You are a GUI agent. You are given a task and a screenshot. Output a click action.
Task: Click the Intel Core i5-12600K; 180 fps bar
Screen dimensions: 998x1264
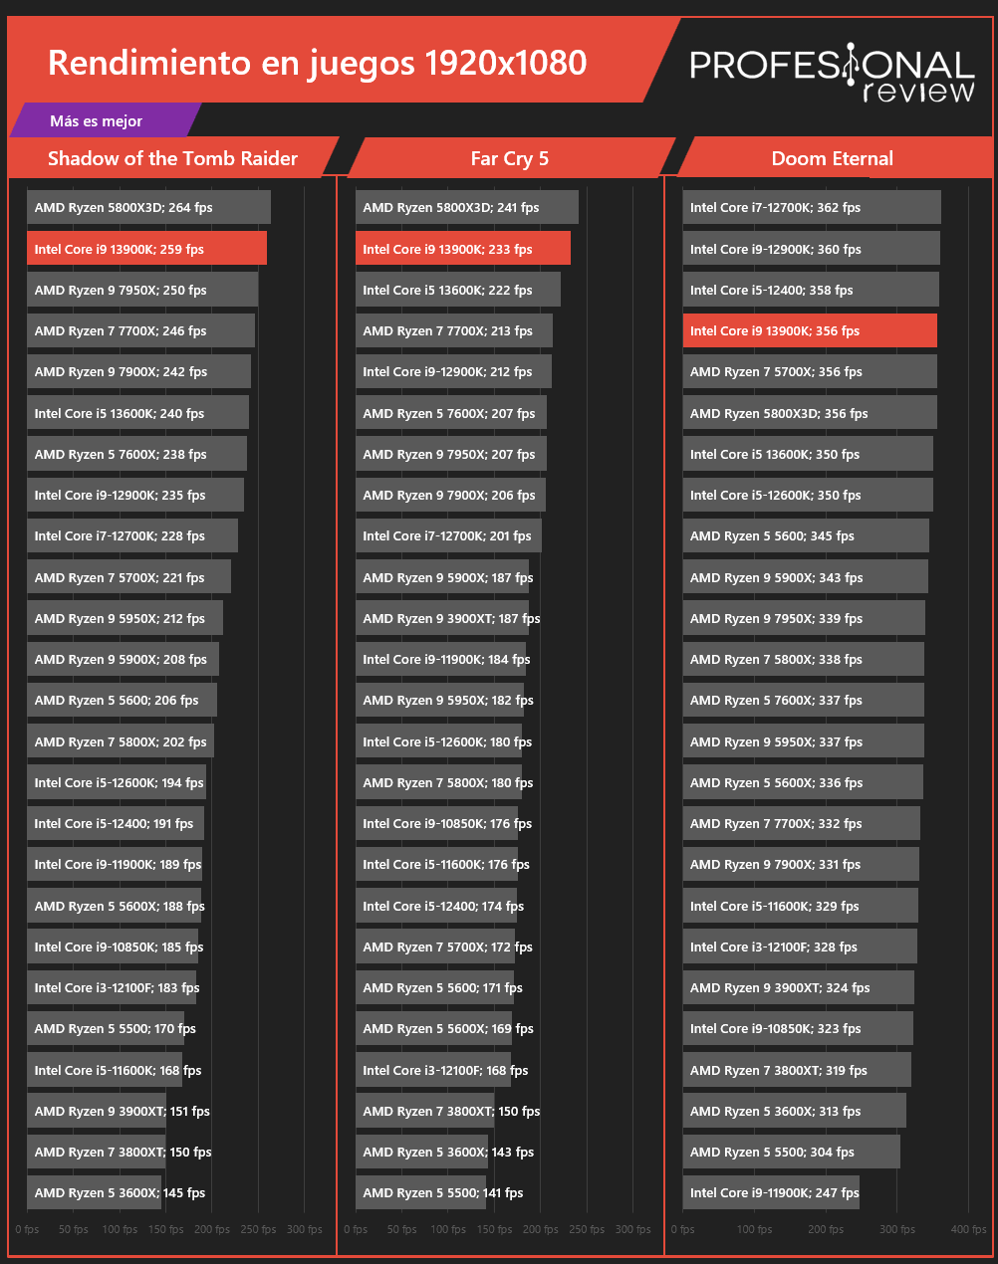click(438, 741)
